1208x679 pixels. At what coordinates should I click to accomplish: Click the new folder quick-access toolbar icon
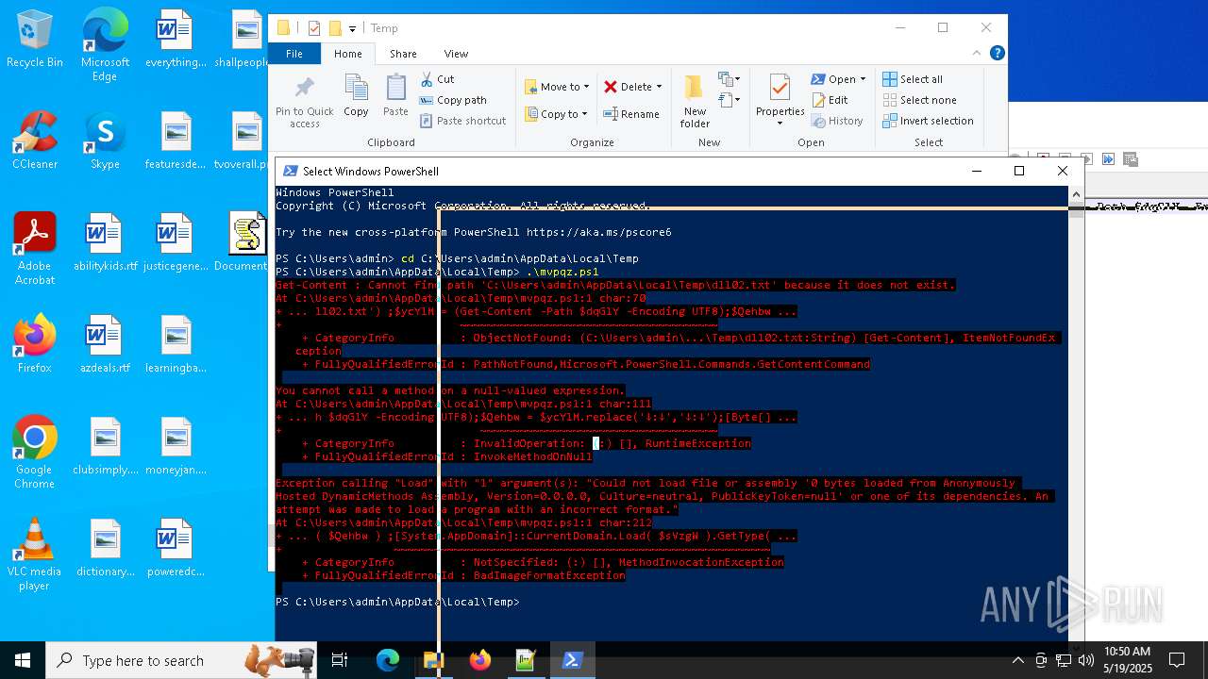pos(334,28)
